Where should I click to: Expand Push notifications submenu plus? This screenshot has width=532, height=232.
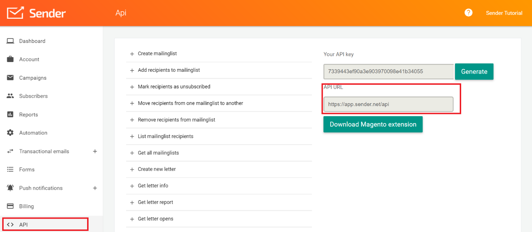(95, 188)
